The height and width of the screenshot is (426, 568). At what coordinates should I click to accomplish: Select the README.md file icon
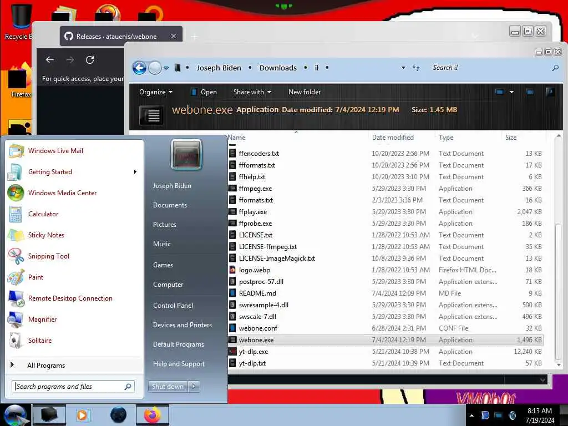(x=232, y=293)
